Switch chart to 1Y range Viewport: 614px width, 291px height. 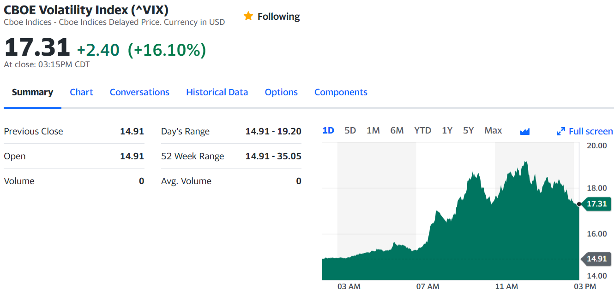tap(447, 130)
